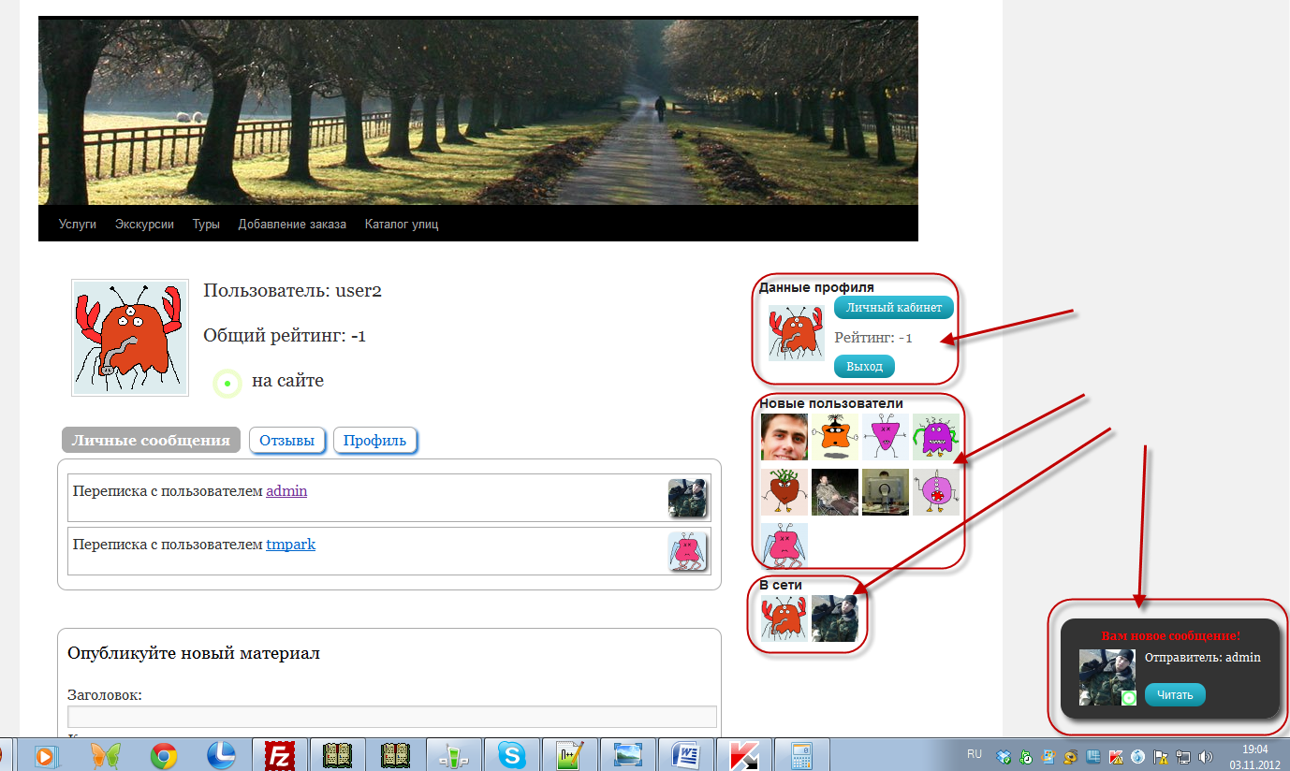The height and width of the screenshot is (771, 1290).
Task: Open the brown monster with green hair avatar
Action: 784,492
